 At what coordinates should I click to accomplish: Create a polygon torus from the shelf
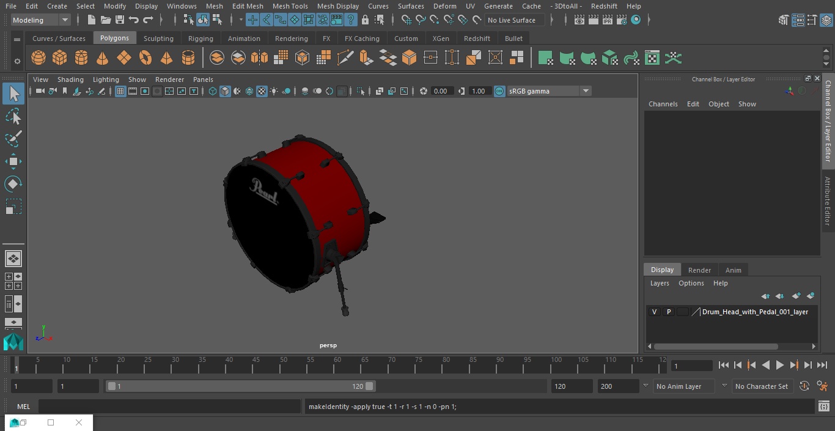click(145, 58)
